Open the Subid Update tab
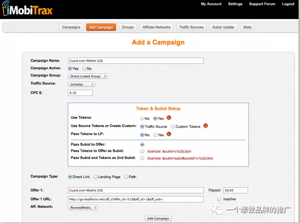Screen dimensions: 300x223 click(x=223, y=27)
